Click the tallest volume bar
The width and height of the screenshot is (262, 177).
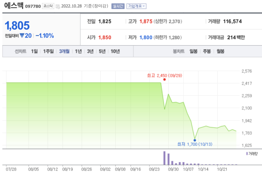(x=164, y=158)
